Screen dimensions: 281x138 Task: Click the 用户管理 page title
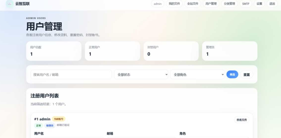44,27
